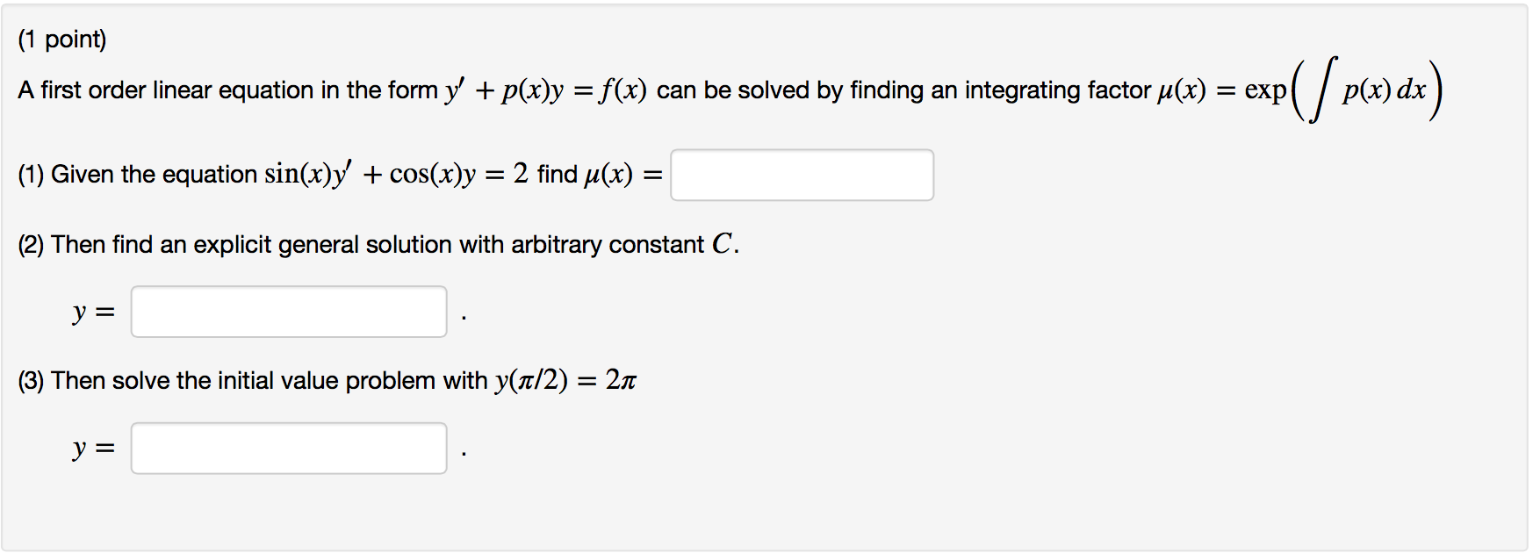Click the general solution y answer box
1540x553 pixels.
tap(288, 311)
